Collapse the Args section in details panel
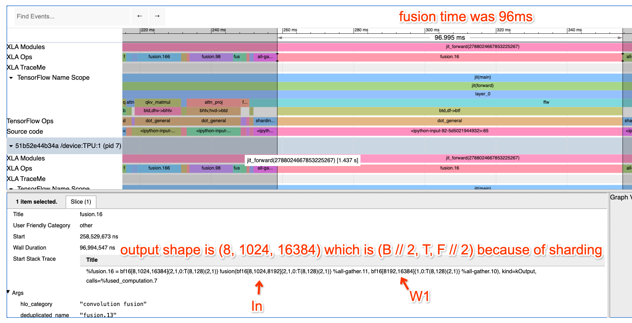The width and height of the screenshot is (632, 323). click(x=8, y=292)
